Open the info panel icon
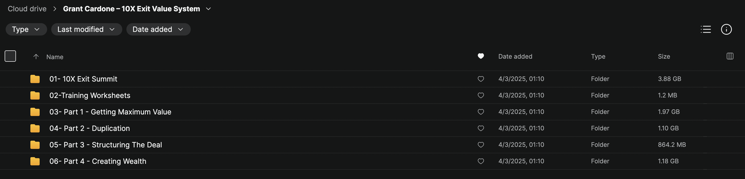745x179 pixels. coord(726,30)
